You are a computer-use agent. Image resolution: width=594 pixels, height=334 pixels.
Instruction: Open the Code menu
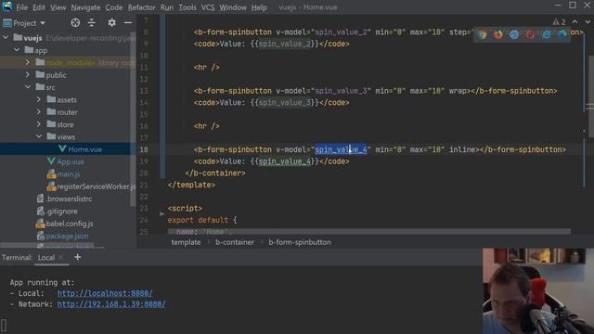(113, 7)
